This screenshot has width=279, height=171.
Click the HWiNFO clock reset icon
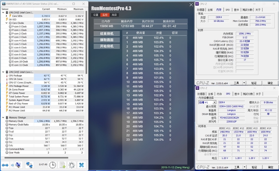tap(53, 165)
